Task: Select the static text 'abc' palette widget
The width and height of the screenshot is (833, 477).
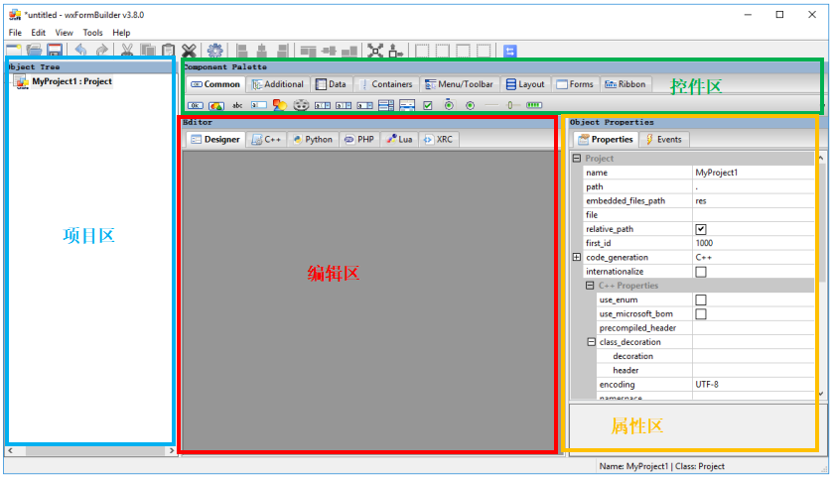Action: pos(237,105)
